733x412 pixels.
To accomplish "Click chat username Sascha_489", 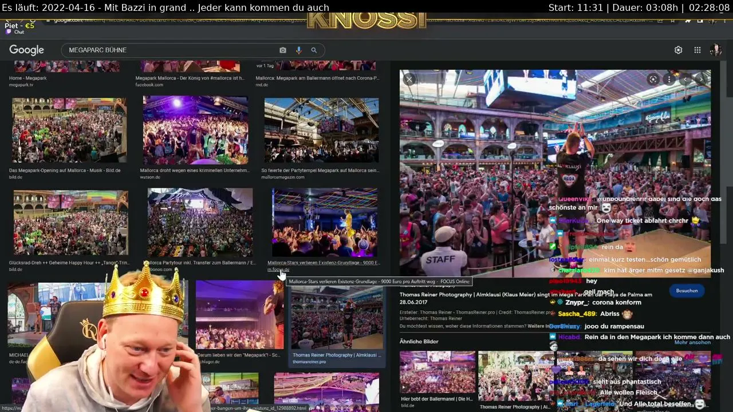I will [x=577, y=314].
